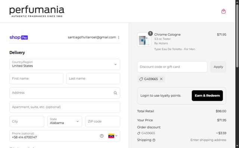Click the Discount code or gift card field
The height and width of the screenshot is (148, 239).
point(172,67)
